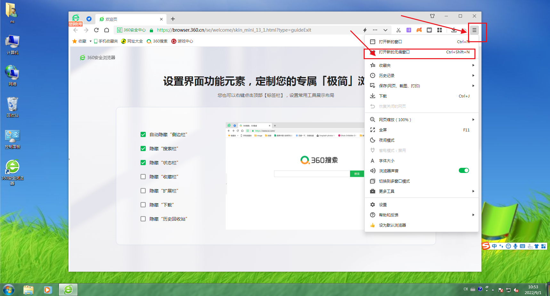This screenshot has width=550, height=296.
Task: Open a new tab with plus button
Action: pyautogui.click(x=173, y=19)
